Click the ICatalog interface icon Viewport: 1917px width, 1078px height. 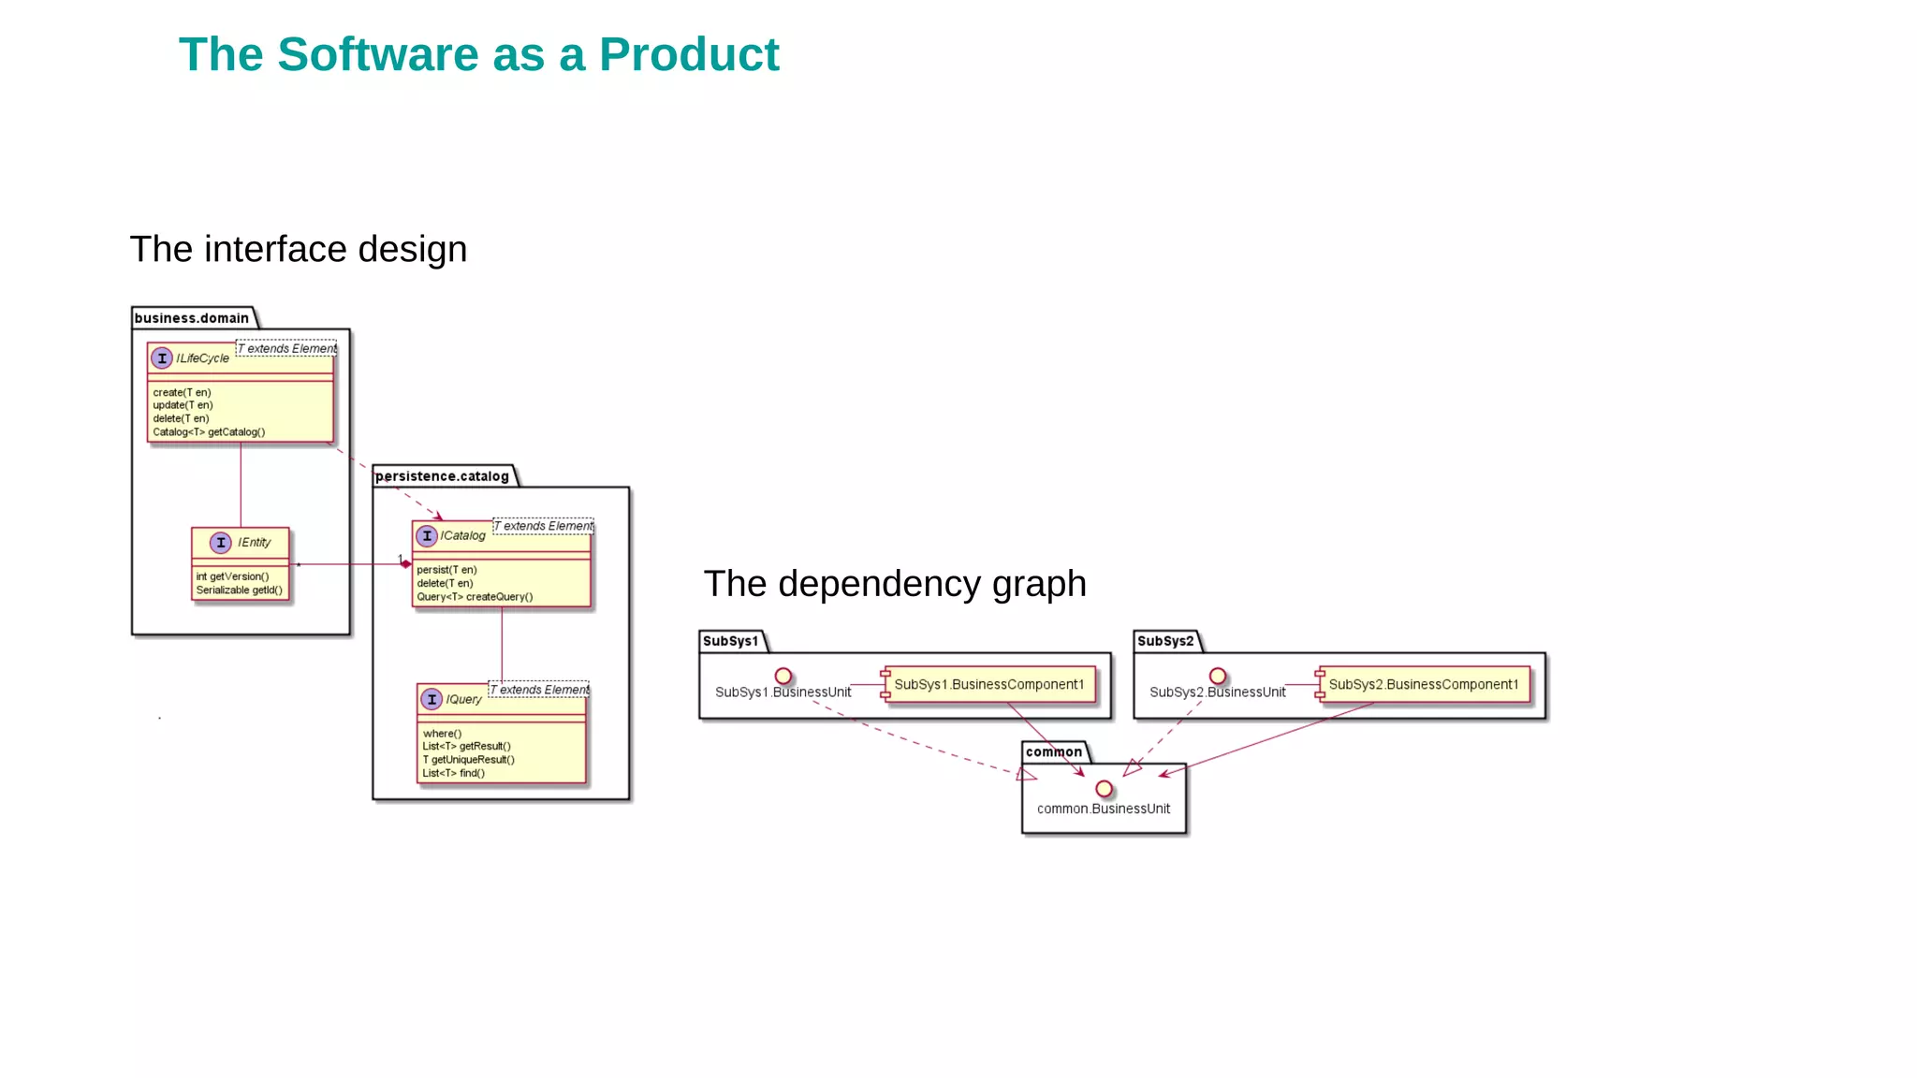(427, 536)
